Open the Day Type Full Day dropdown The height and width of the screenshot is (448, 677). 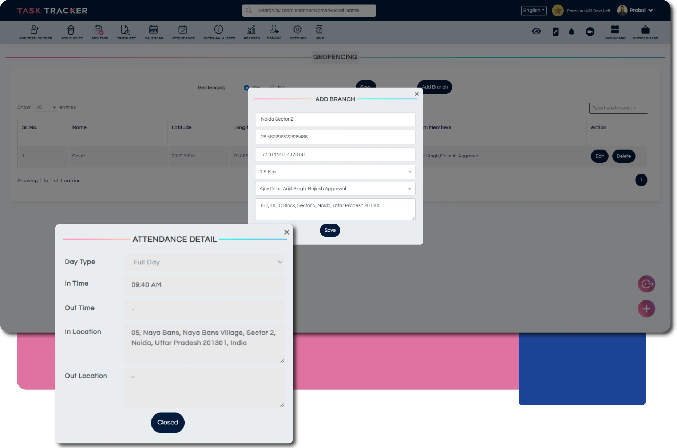[204, 262]
